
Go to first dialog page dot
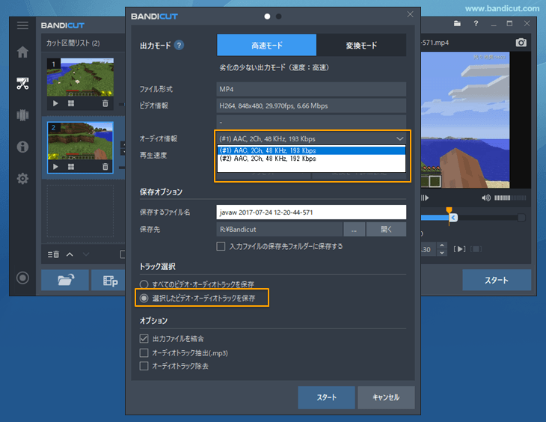click(267, 16)
